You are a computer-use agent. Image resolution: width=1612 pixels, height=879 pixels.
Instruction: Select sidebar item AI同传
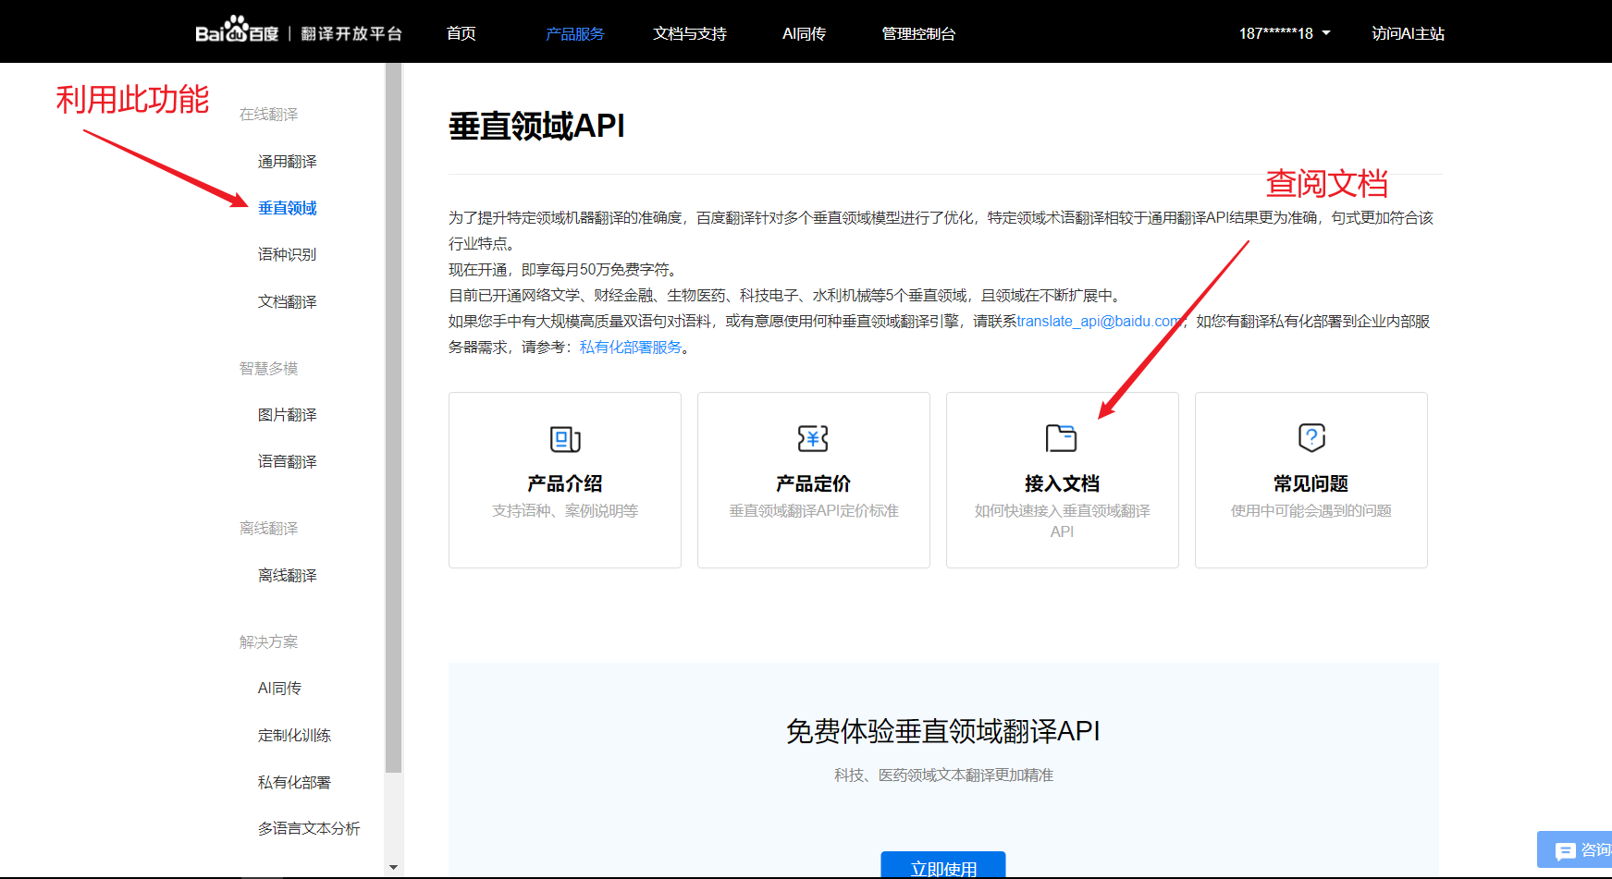tap(279, 689)
